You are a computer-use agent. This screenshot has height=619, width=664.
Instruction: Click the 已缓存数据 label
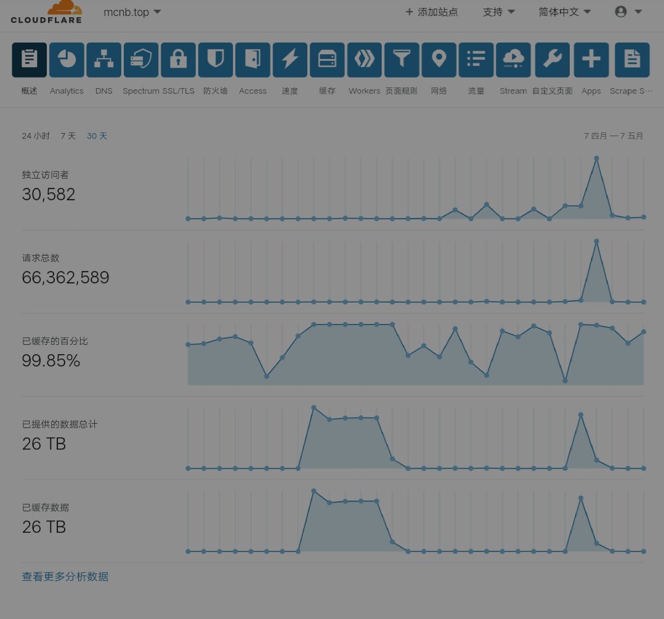46,508
